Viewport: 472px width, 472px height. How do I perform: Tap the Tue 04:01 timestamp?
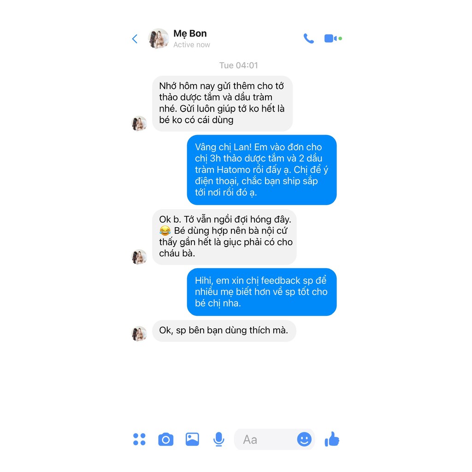[x=238, y=65]
